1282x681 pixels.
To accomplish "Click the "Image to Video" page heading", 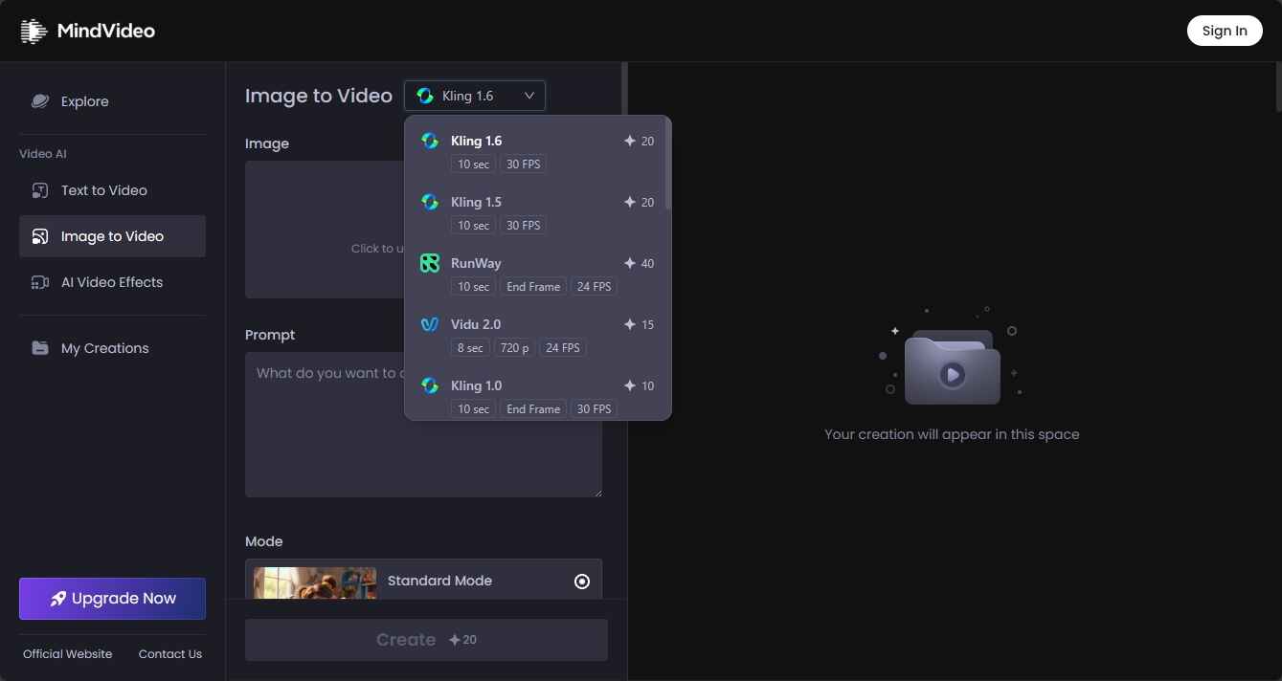I will click(319, 96).
